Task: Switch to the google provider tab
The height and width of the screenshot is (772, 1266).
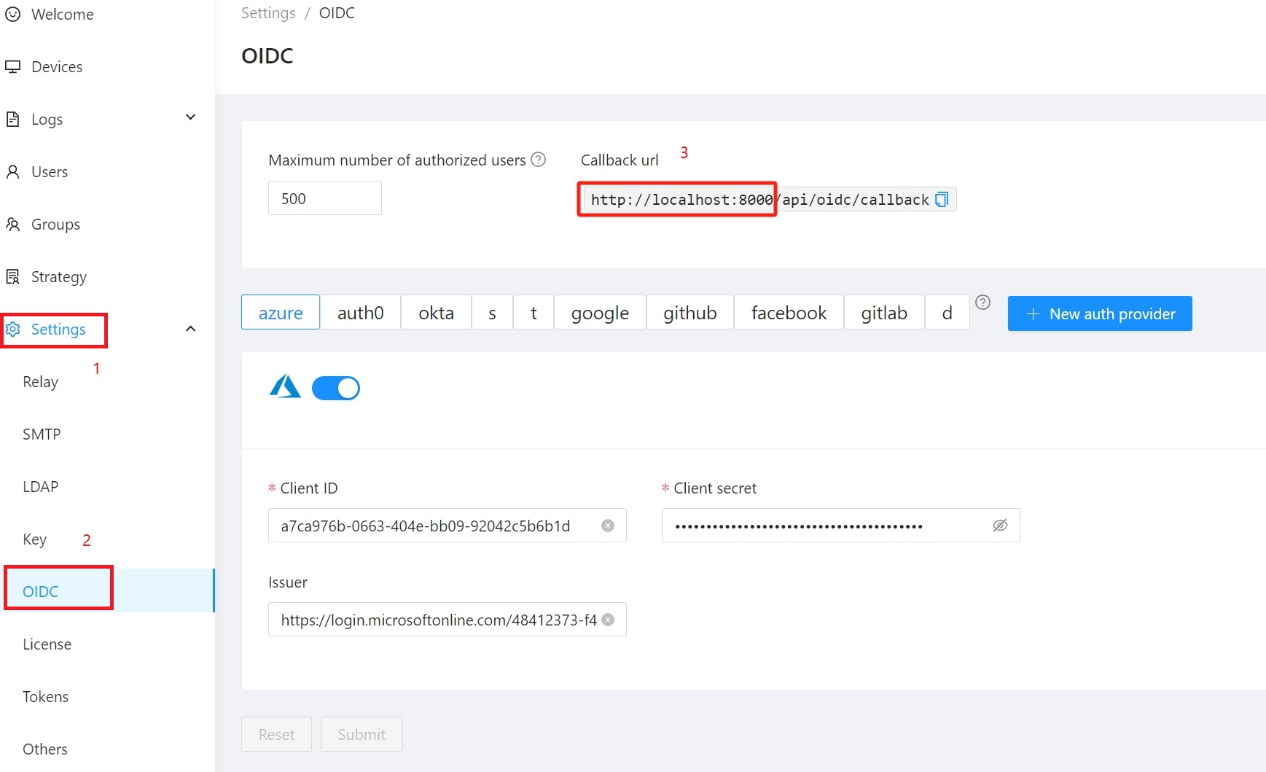Action: coord(599,313)
